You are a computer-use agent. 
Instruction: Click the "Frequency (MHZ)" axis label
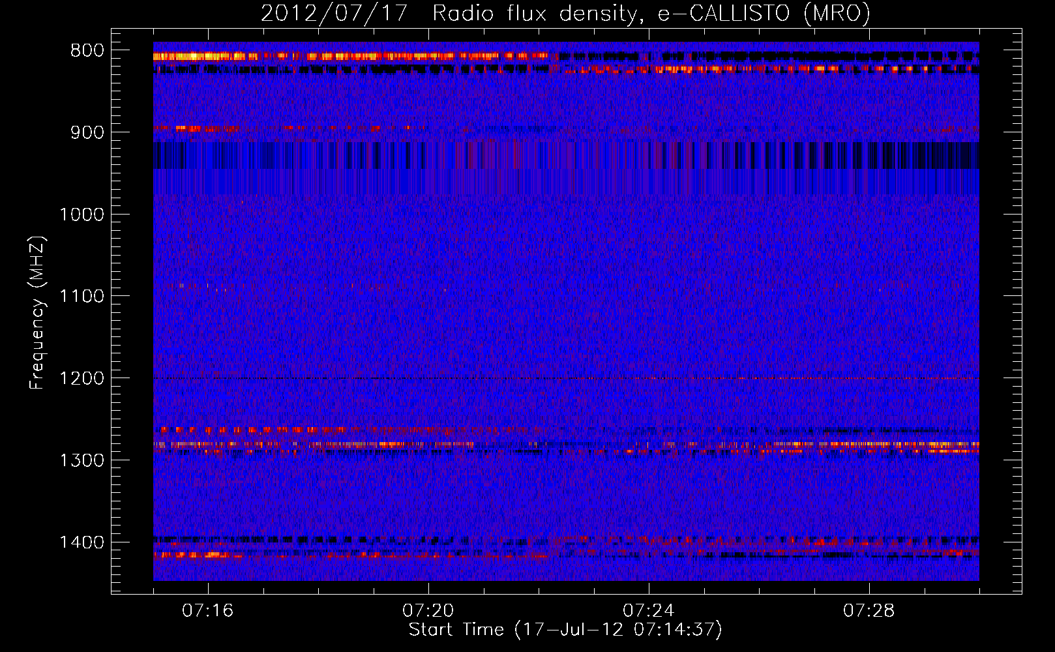click(x=37, y=313)
